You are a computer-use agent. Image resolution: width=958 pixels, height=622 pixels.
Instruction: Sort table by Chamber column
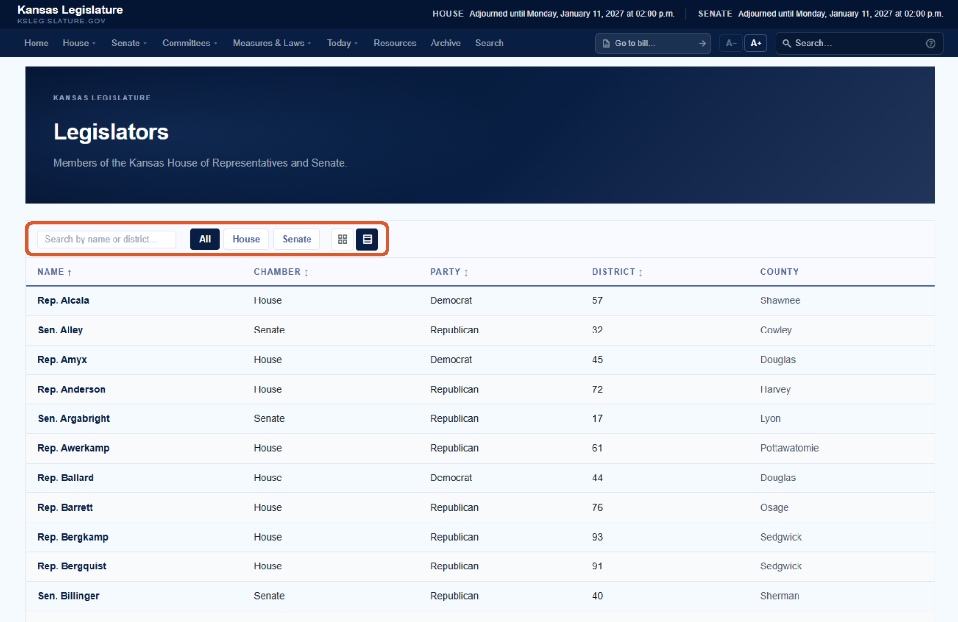(281, 272)
